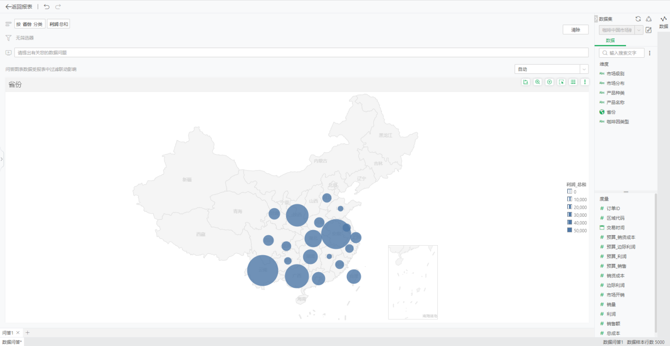Show the chart legend list icon
This screenshot has width=670, height=346.
pos(573,82)
